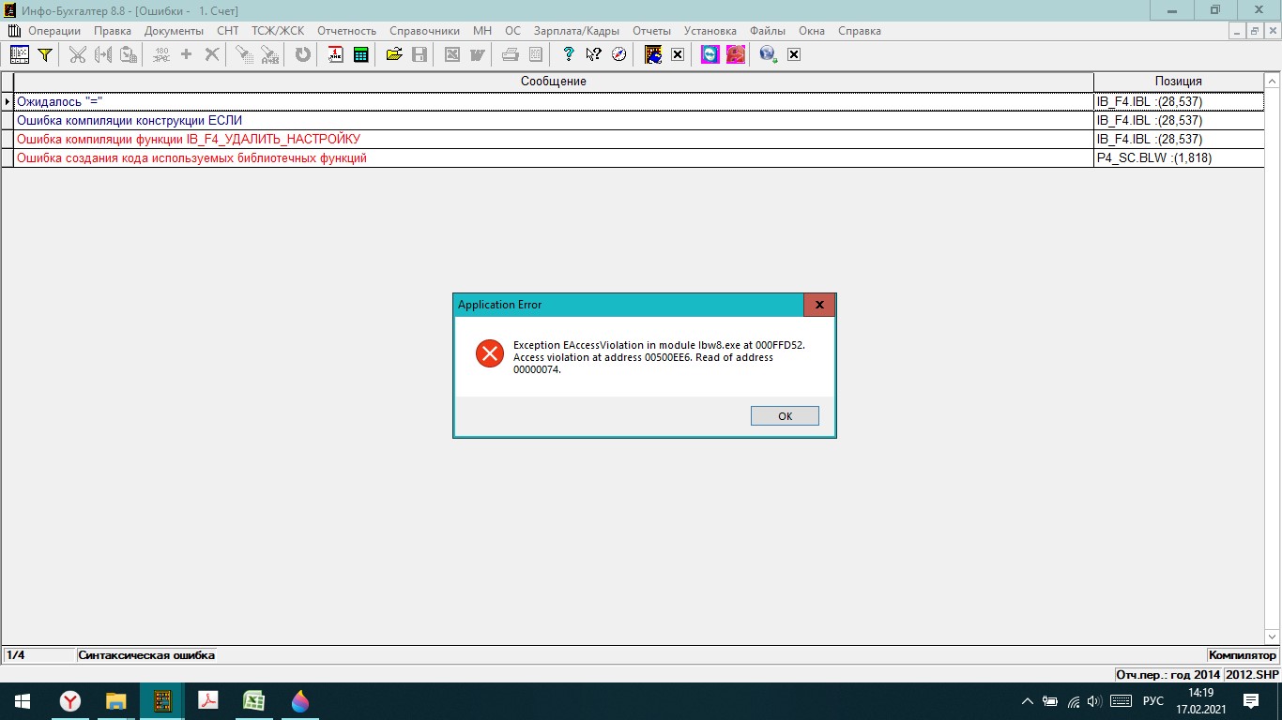The width and height of the screenshot is (1282, 720).
Task: Open File Explorer from the taskbar
Action: click(x=115, y=701)
